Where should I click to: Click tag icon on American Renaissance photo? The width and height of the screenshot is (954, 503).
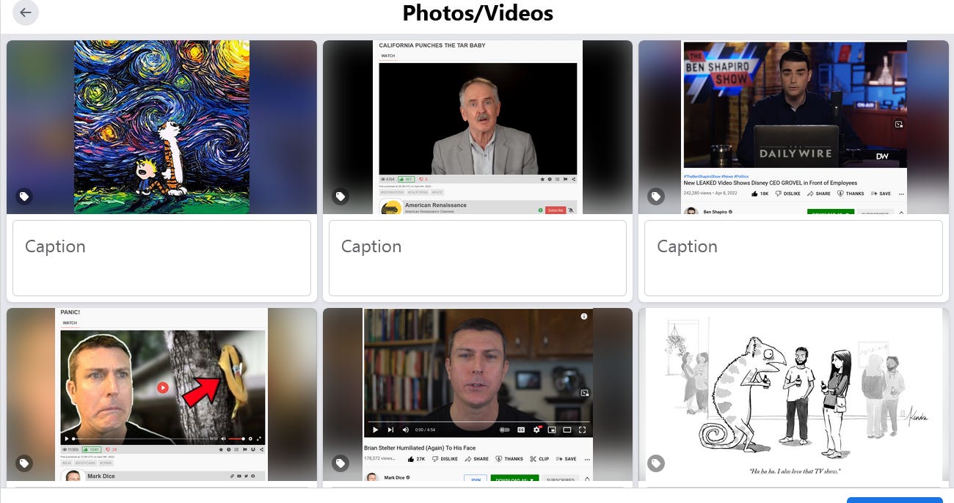pyautogui.click(x=341, y=197)
